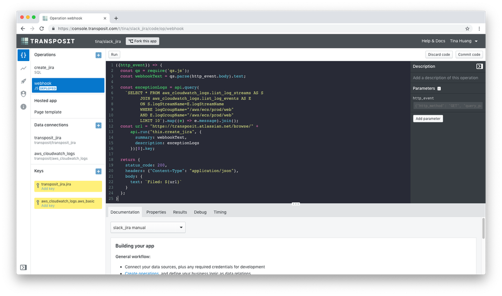Click the http_event parameter input field
The width and height of the screenshot is (502, 296).
[x=448, y=106]
